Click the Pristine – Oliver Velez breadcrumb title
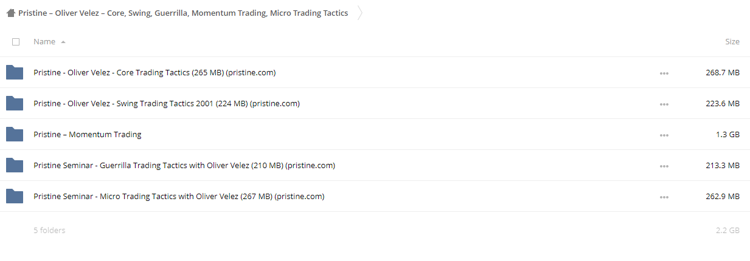Image resolution: width=750 pixels, height=261 pixels. tap(183, 13)
